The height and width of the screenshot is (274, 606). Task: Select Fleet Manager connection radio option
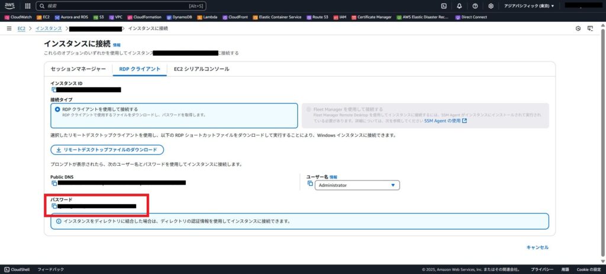click(x=309, y=109)
